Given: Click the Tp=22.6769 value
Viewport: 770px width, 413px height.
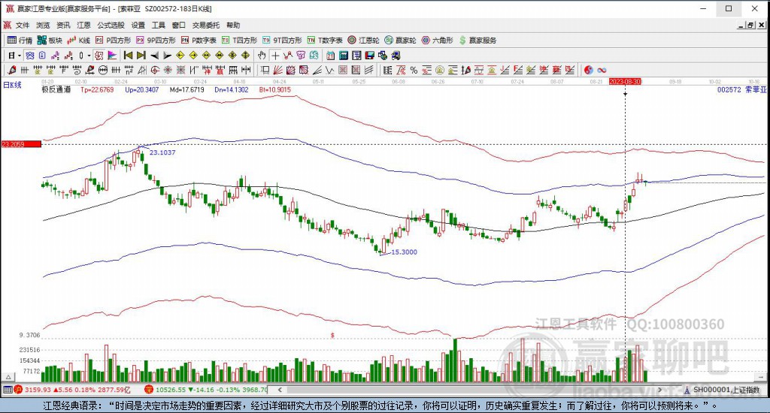Looking at the screenshot, I should [97, 90].
